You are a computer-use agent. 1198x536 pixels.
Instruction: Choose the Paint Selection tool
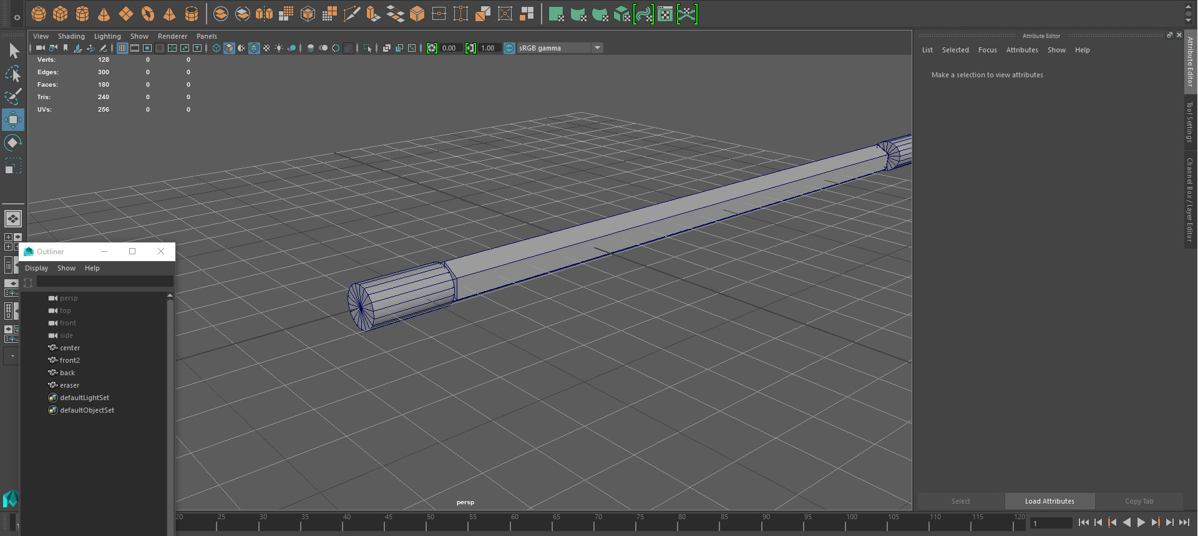(13, 96)
